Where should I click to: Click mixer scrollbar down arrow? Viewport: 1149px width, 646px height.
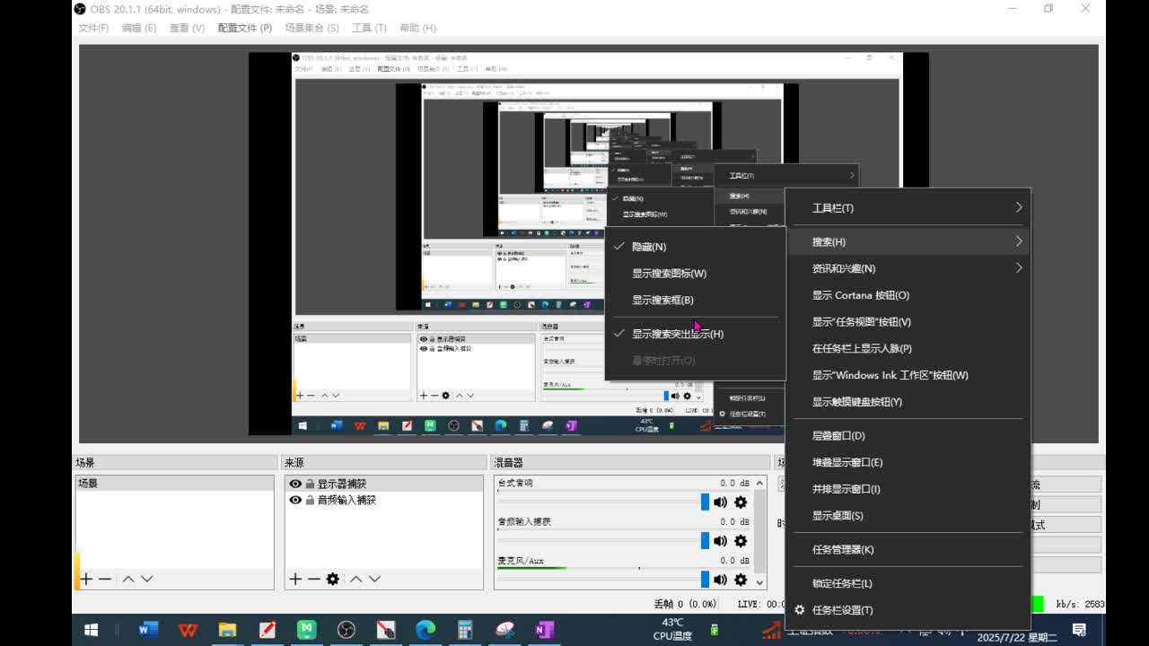tap(760, 583)
